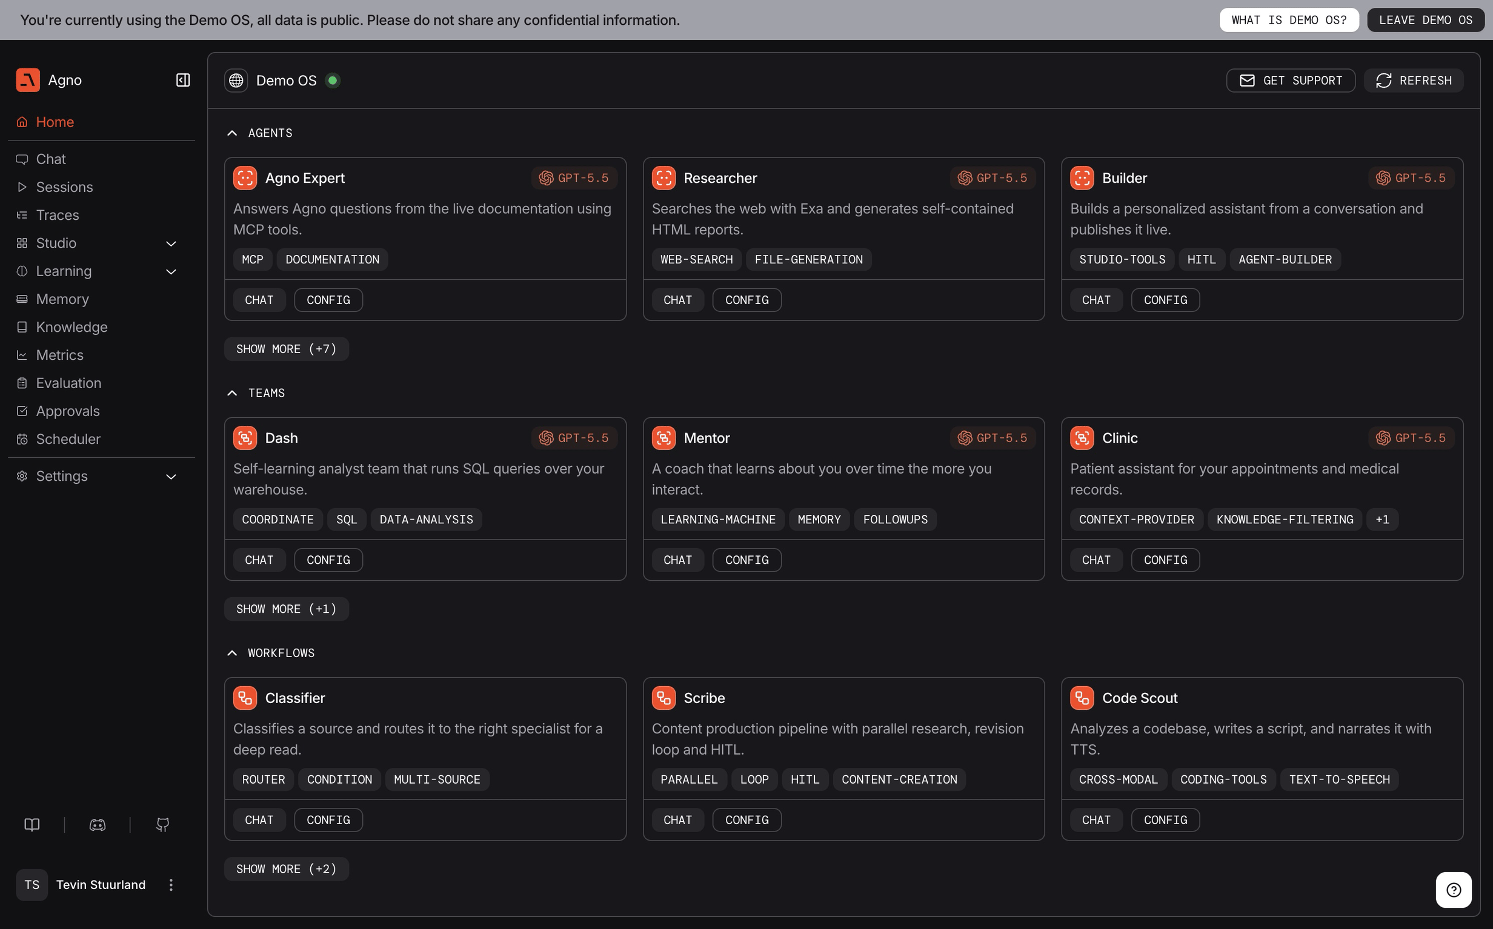
Task: Collapse the sidebar panel icon
Action: tap(182, 80)
